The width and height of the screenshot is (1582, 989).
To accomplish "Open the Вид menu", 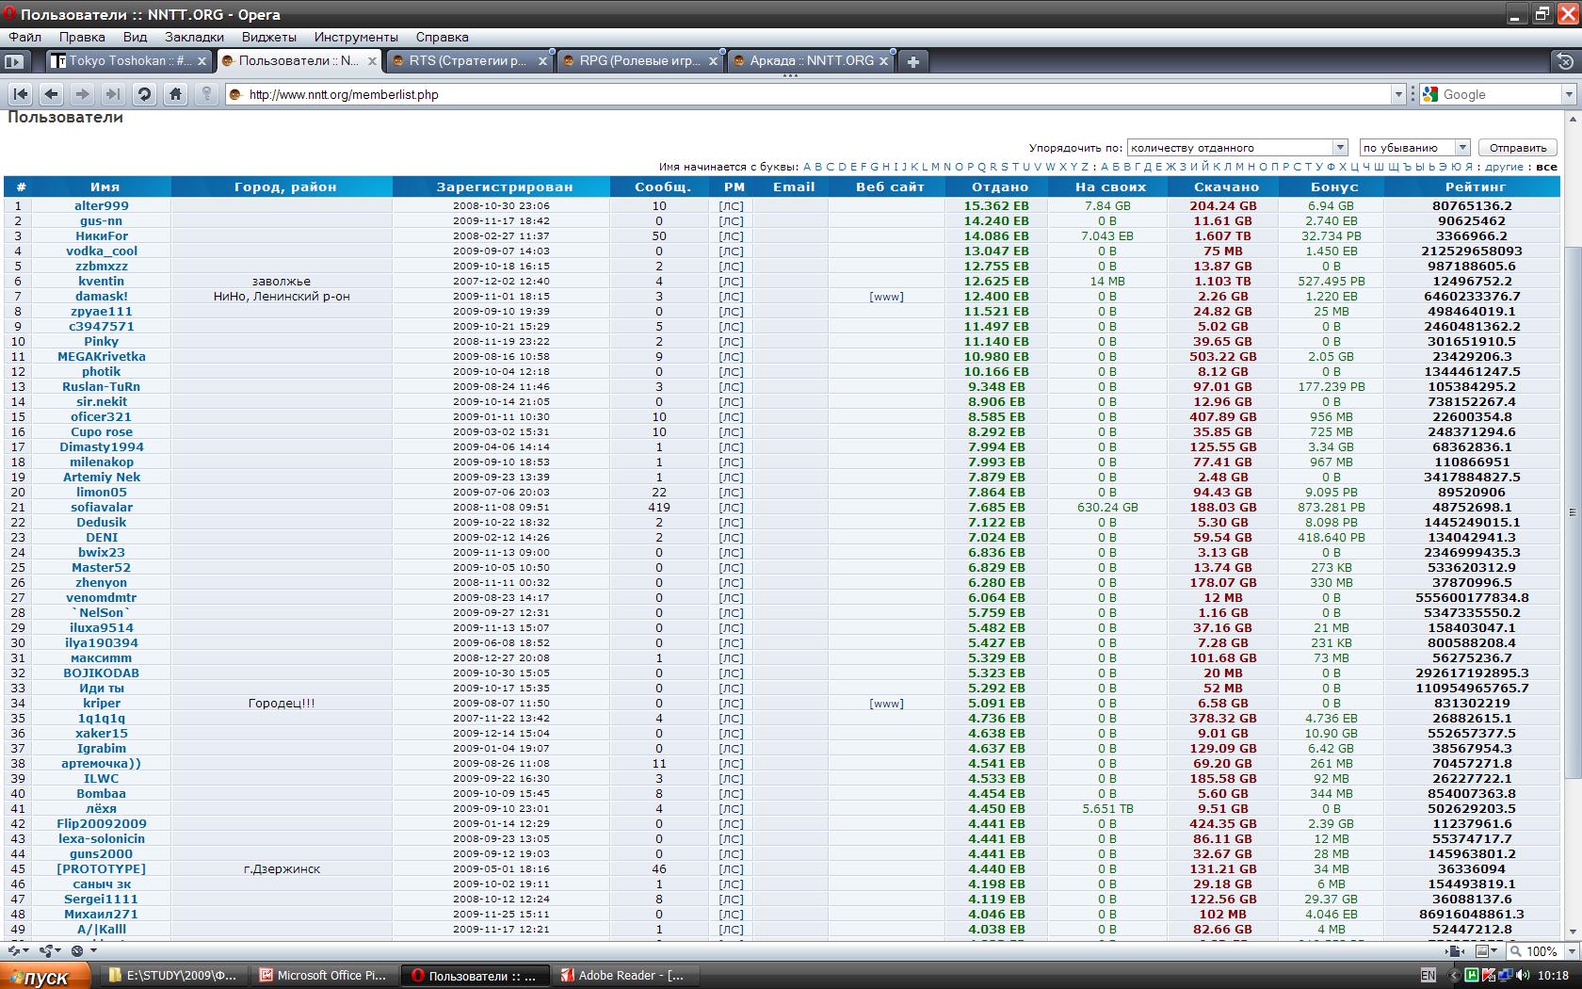I will click(x=135, y=37).
